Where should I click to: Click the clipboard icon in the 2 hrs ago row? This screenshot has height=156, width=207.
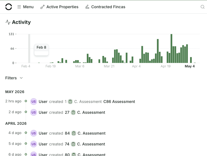pyautogui.click(x=70, y=102)
